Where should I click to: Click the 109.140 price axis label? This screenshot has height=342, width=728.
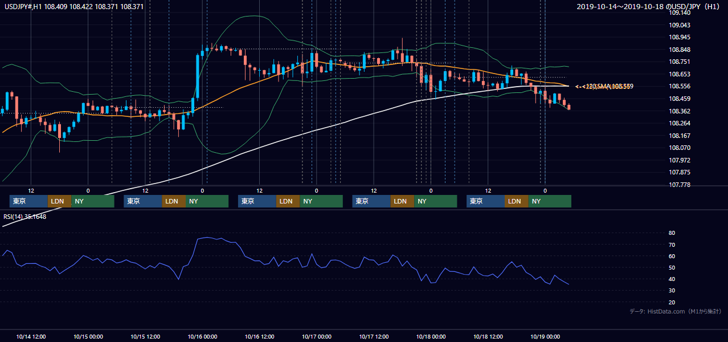click(x=679, y=13)
